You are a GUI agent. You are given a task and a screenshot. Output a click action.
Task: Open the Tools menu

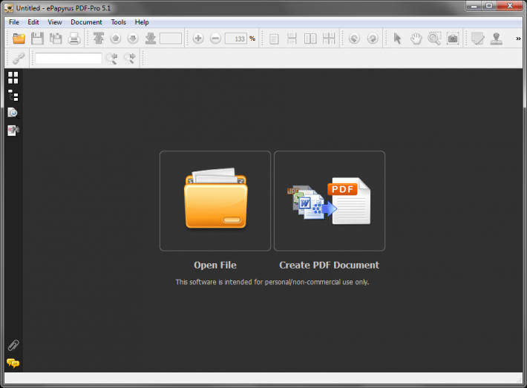(119, 22)
